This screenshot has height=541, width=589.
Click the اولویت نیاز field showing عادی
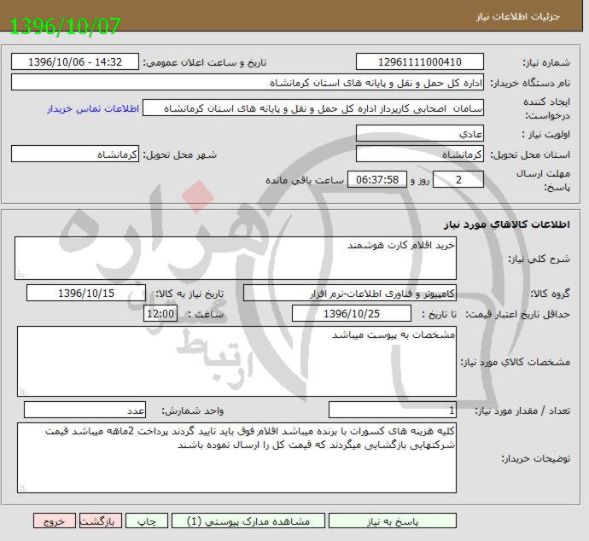pyautogui.click(x=420, y=133)
